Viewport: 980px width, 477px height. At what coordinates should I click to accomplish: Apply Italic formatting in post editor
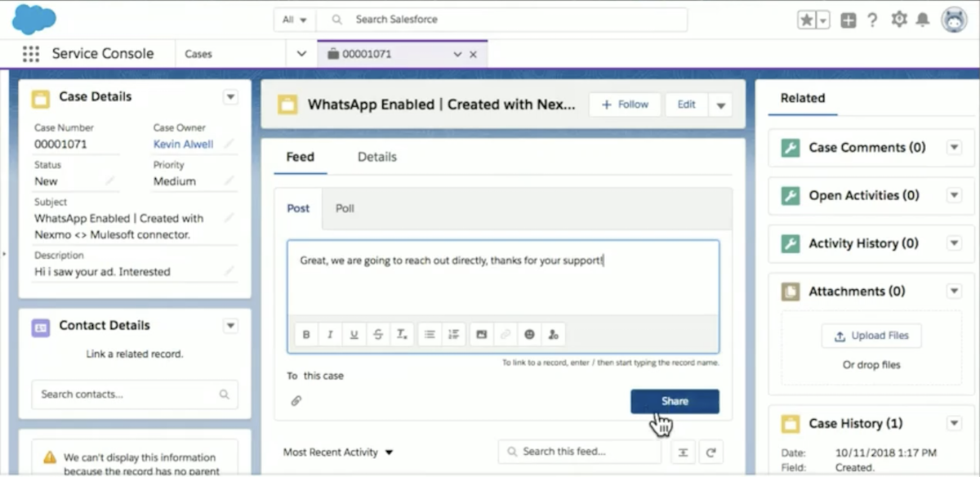tap(330, 334)
